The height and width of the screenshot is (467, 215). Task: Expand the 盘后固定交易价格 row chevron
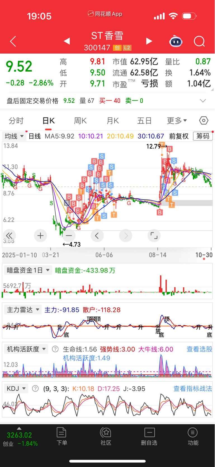(x=203, y=101)
